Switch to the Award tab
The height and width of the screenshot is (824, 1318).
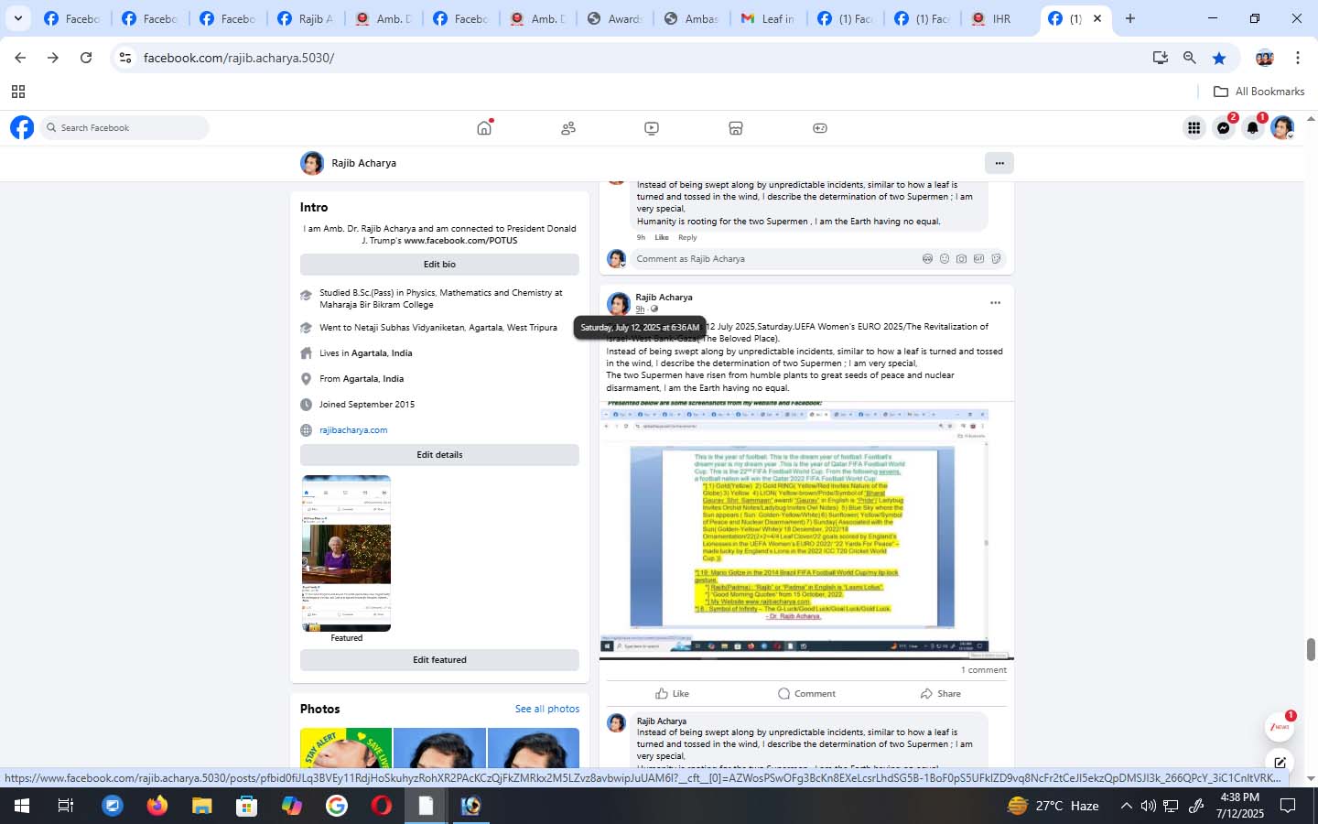[615, 18]
